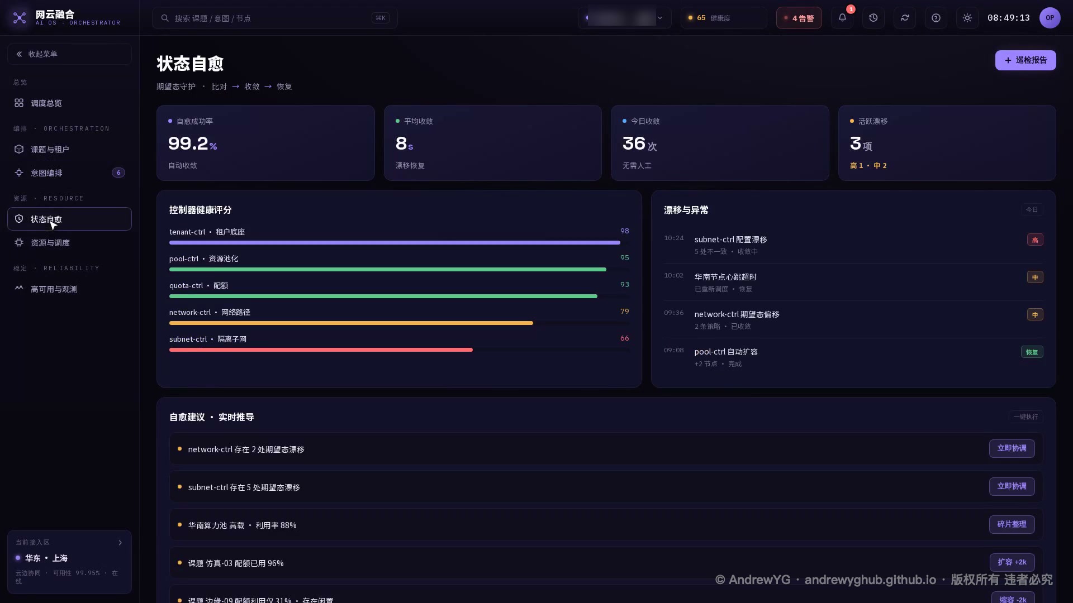Click the ⌘K shortcut hint
Image resolution: width=1073 pixels, height=603 pixels.
[x=381, y=18]
